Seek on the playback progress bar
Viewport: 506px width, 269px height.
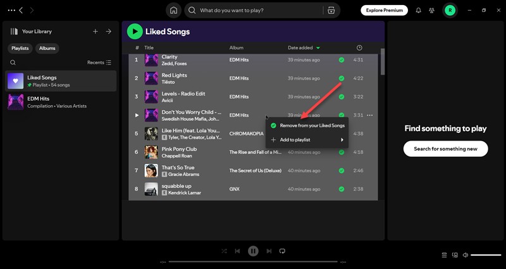pyautogui.click(x=253, y=261)
